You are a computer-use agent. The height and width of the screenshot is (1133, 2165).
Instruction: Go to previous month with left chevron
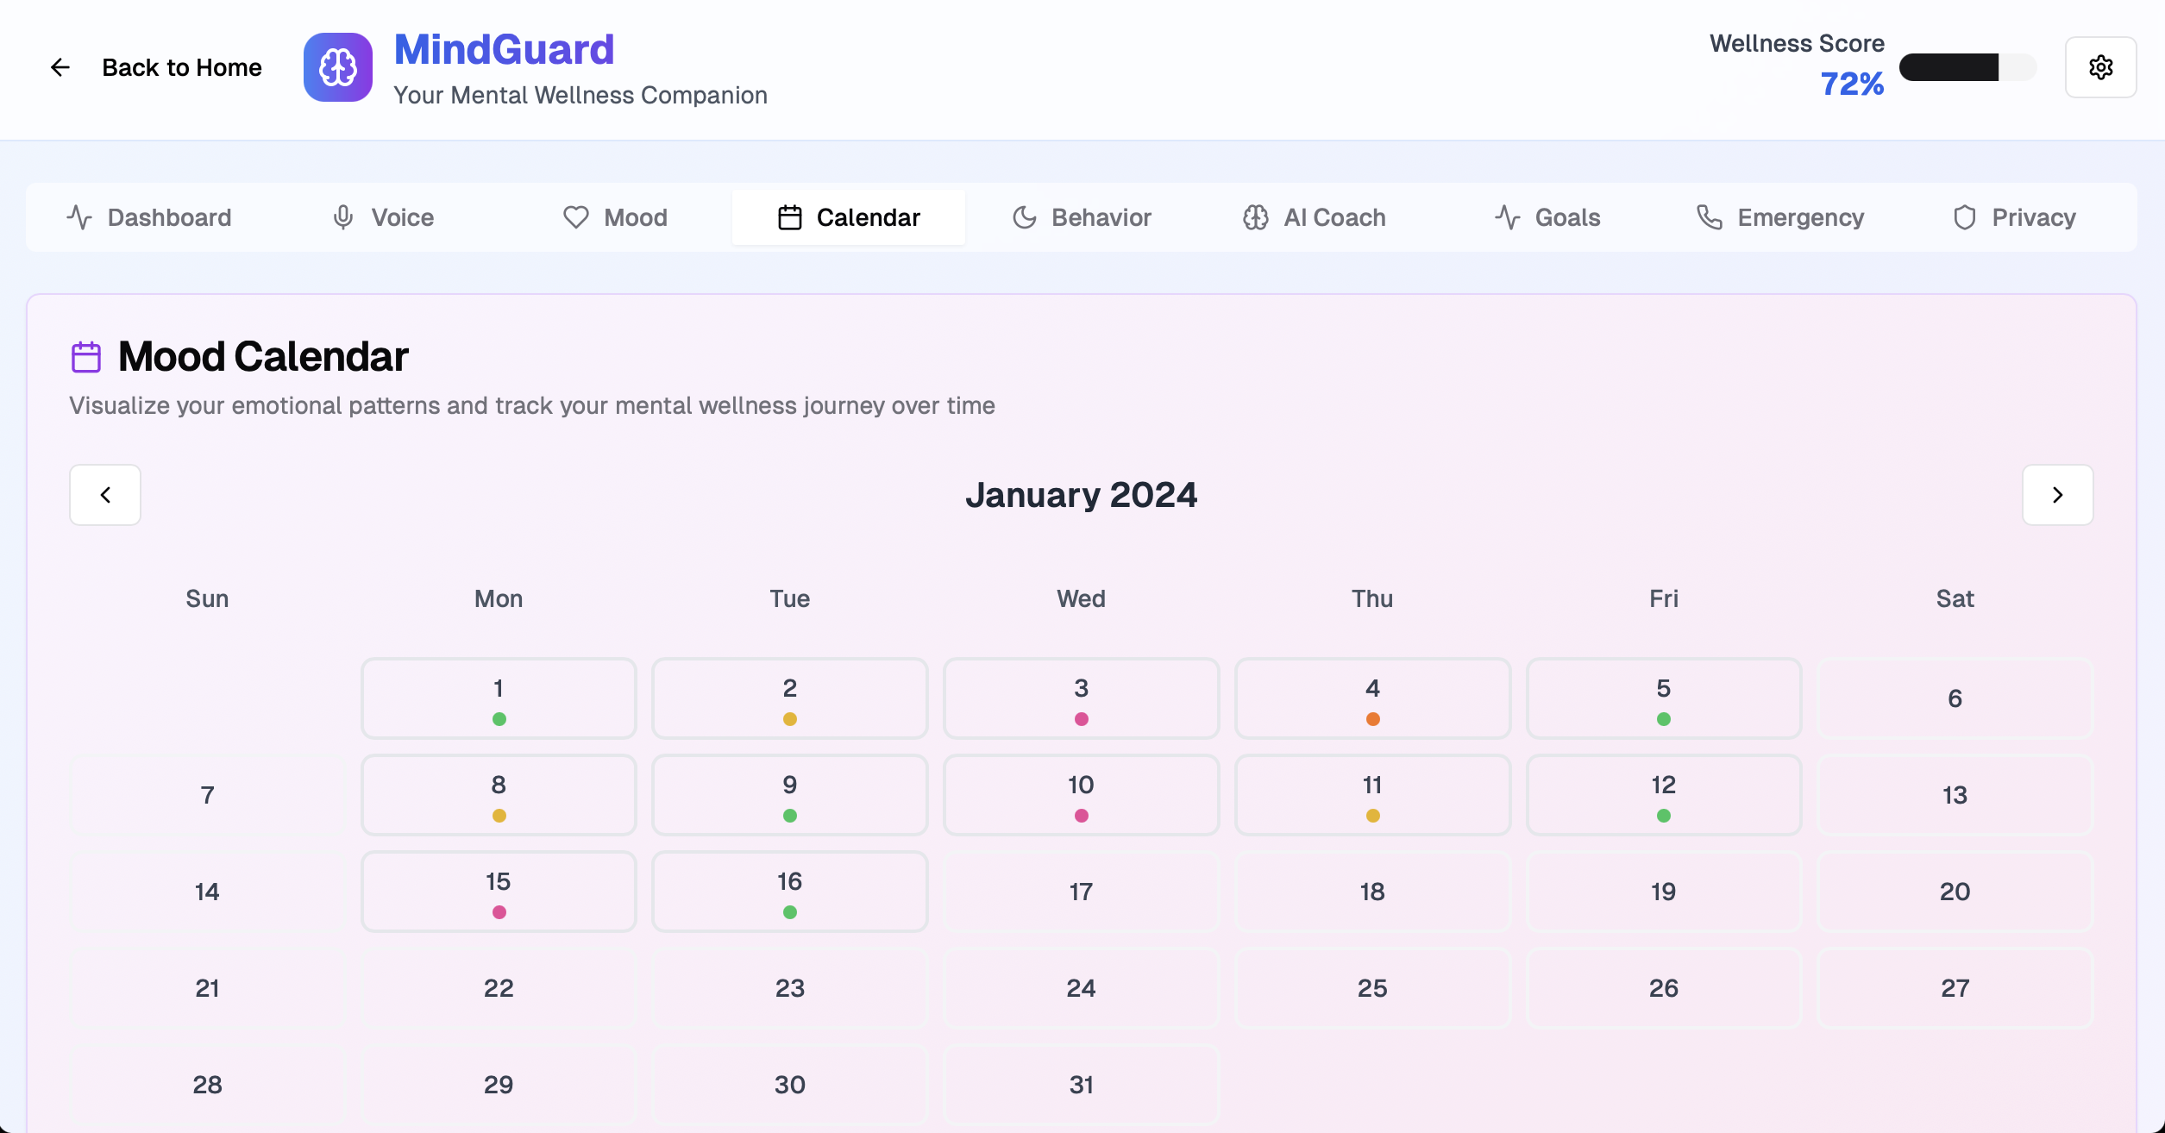coord(105,495)
